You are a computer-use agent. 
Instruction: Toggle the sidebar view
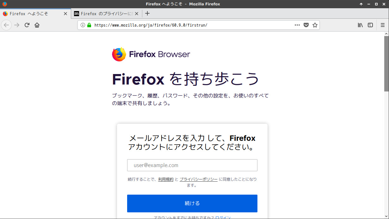370,25
